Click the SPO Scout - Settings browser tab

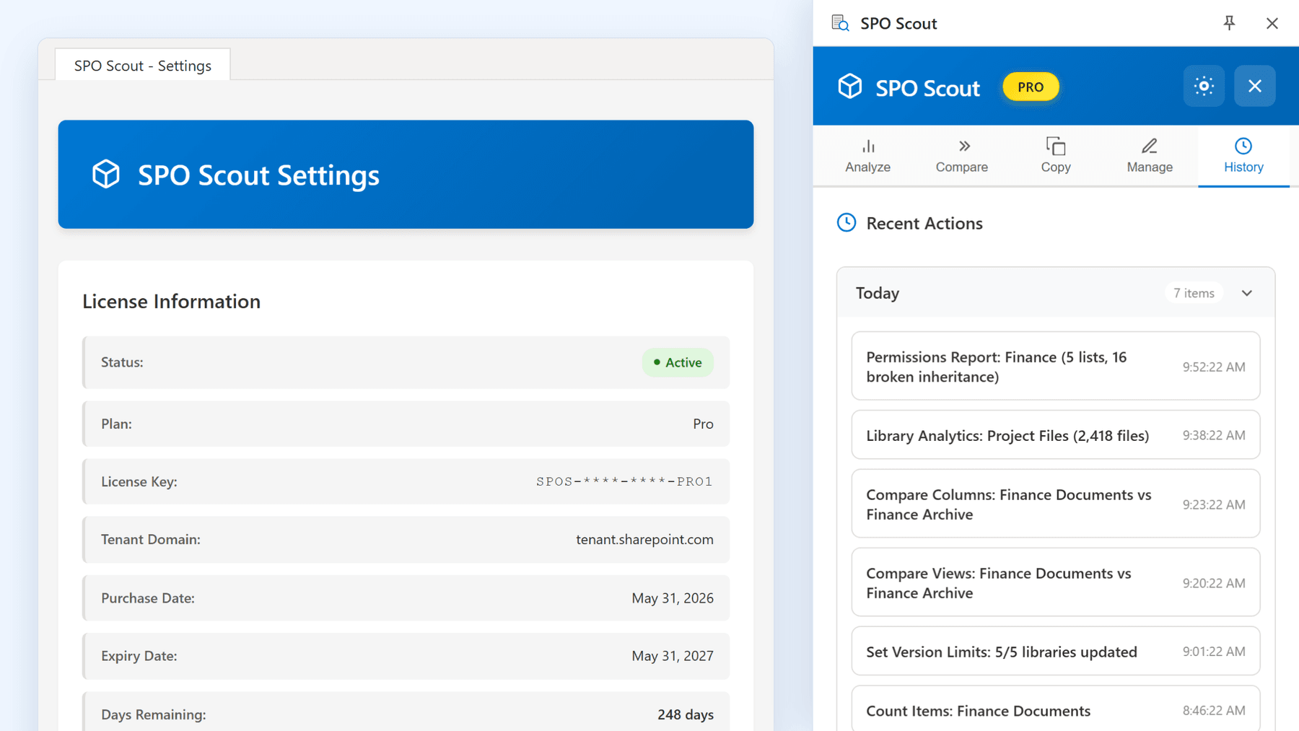[143, 65]
